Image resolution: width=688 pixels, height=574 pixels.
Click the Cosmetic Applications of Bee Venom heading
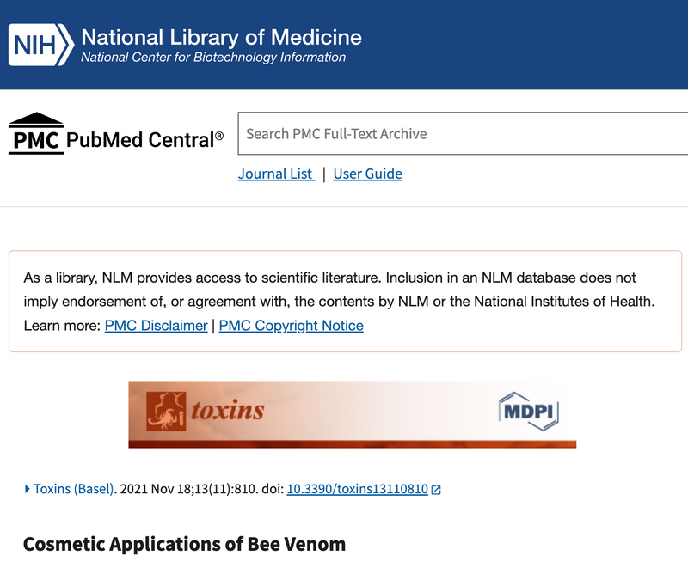coord(184,544)
